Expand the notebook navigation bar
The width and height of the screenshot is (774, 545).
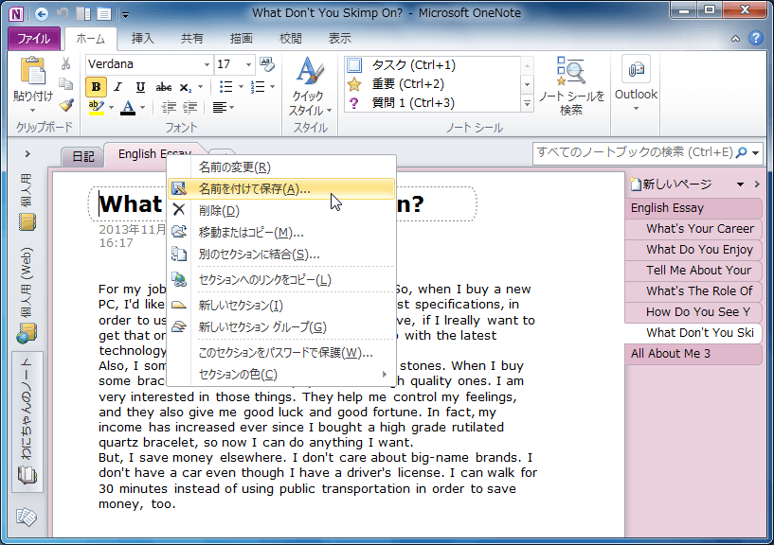tap(27, 154)
